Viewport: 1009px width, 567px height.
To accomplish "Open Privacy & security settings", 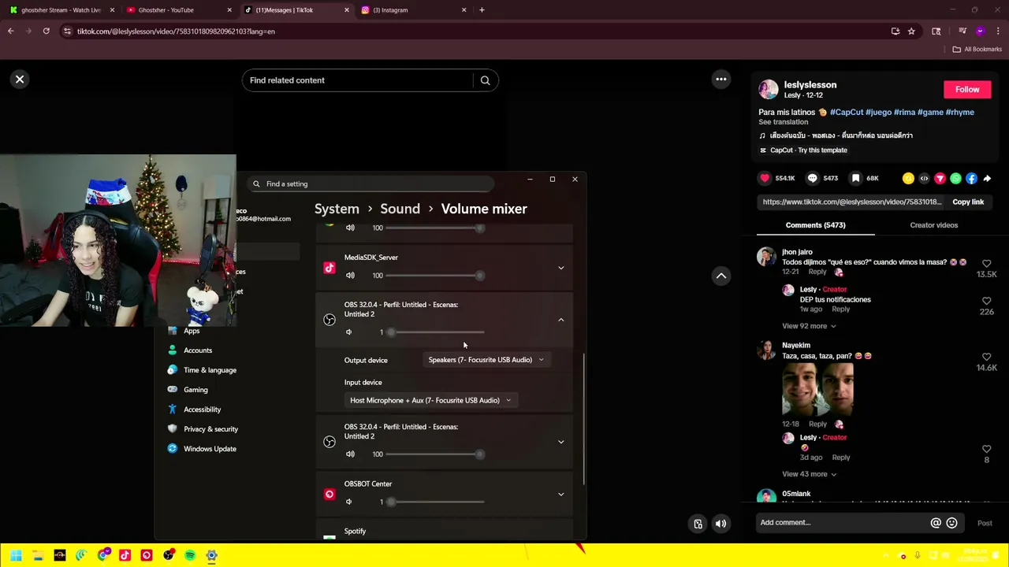I will 210,429.
